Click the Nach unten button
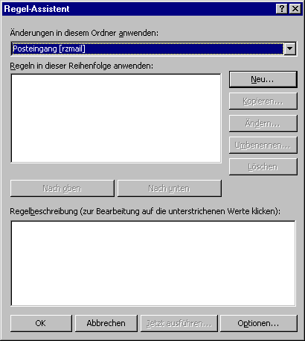This screenshot has height=341, width=305. point(170,189)
